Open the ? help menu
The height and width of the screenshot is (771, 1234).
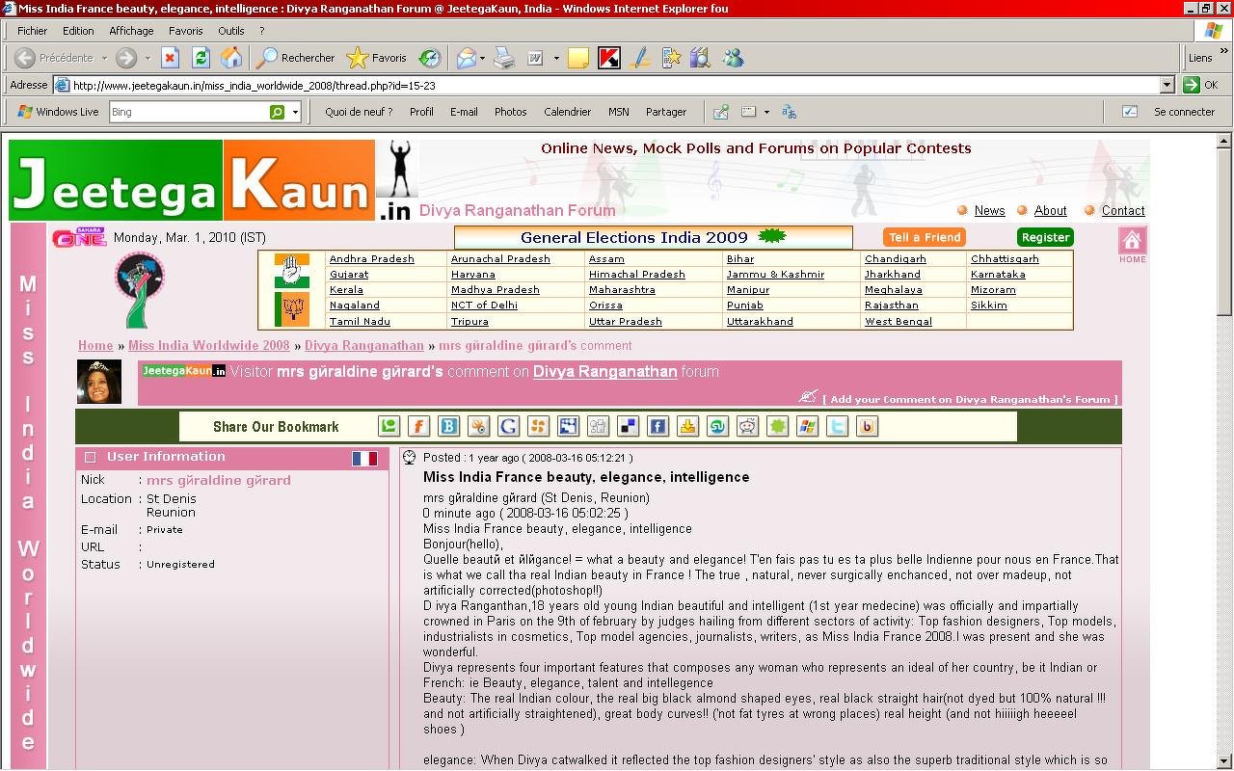(x=261, y=31)
